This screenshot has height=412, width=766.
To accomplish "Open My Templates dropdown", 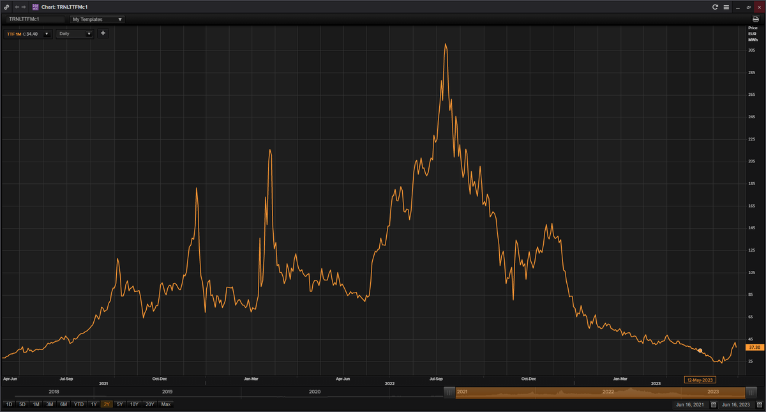I will [x=97, y=19].
